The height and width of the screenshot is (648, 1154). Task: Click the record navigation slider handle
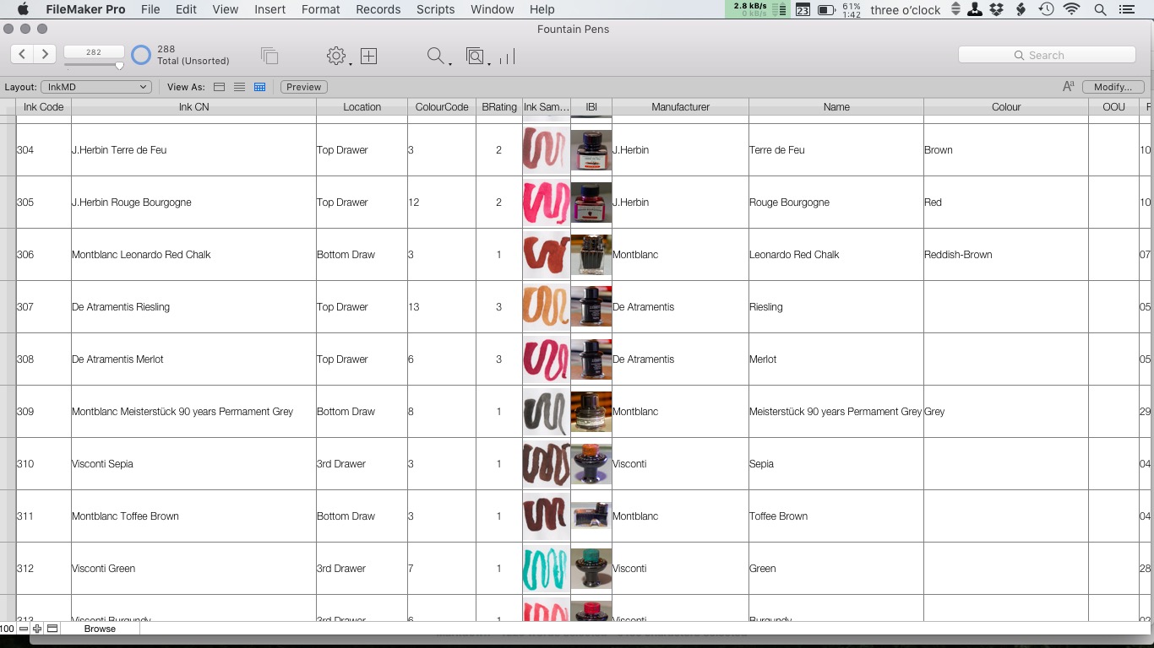click(x=119, y=66)
